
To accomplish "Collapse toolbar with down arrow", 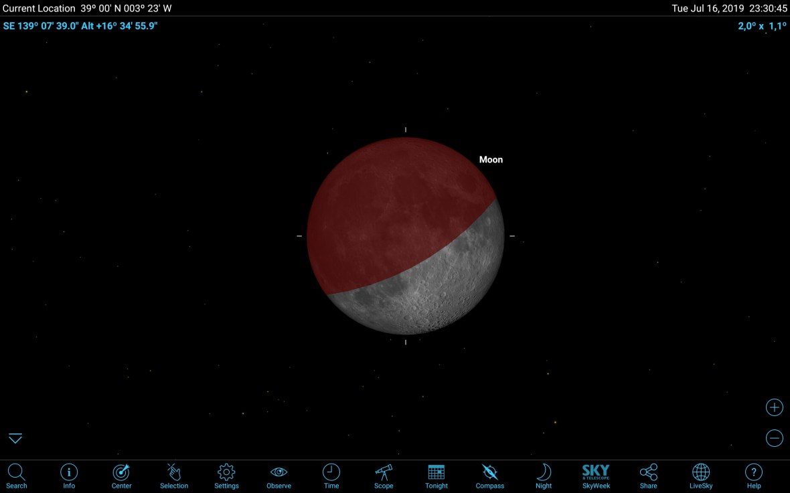I will click(15, 438).
